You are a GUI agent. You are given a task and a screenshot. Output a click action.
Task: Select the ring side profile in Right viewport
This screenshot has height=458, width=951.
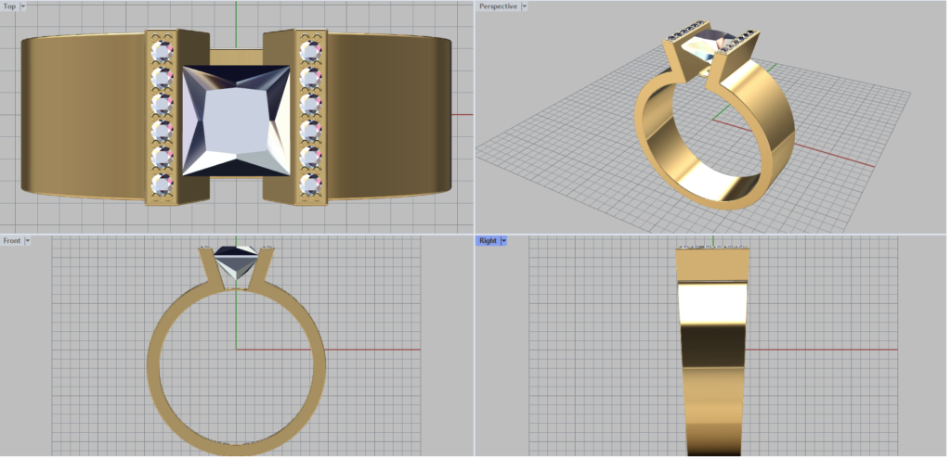coord(711,371)
